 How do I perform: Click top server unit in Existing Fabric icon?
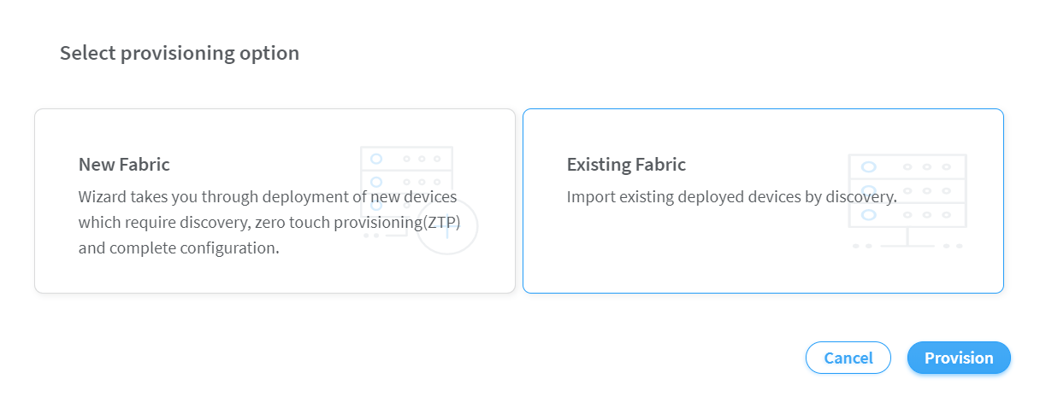tap(907, 166)
